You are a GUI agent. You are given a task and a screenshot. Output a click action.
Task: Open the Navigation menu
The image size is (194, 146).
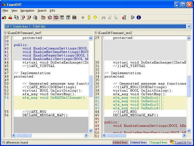click(x=27, y=11)
